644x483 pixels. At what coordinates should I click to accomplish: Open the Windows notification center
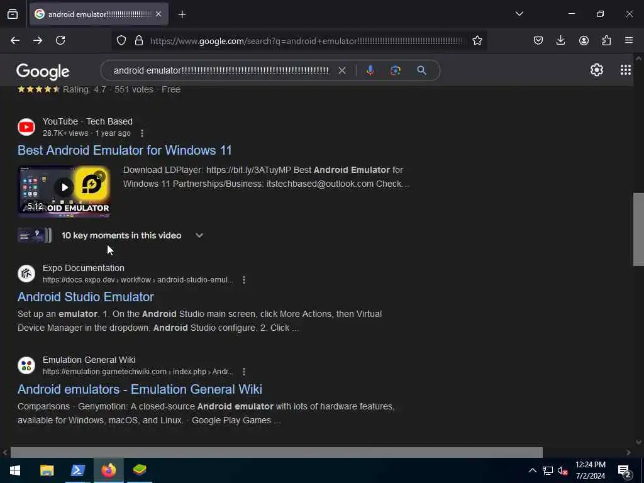(x=625, y=470)
